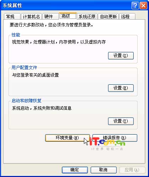Image resolution: width=149 pixels, height=177 pixels.
Task: Close the 系统属性 dialog with X
Action: click(143, 5)
